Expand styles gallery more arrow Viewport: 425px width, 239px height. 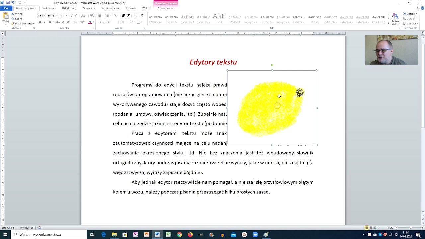[x=388, y=23]
